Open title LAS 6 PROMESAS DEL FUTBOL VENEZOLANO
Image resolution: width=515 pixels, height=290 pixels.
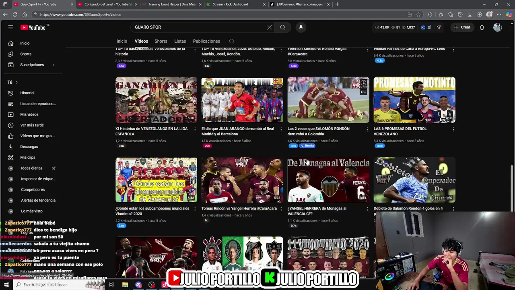400,131
